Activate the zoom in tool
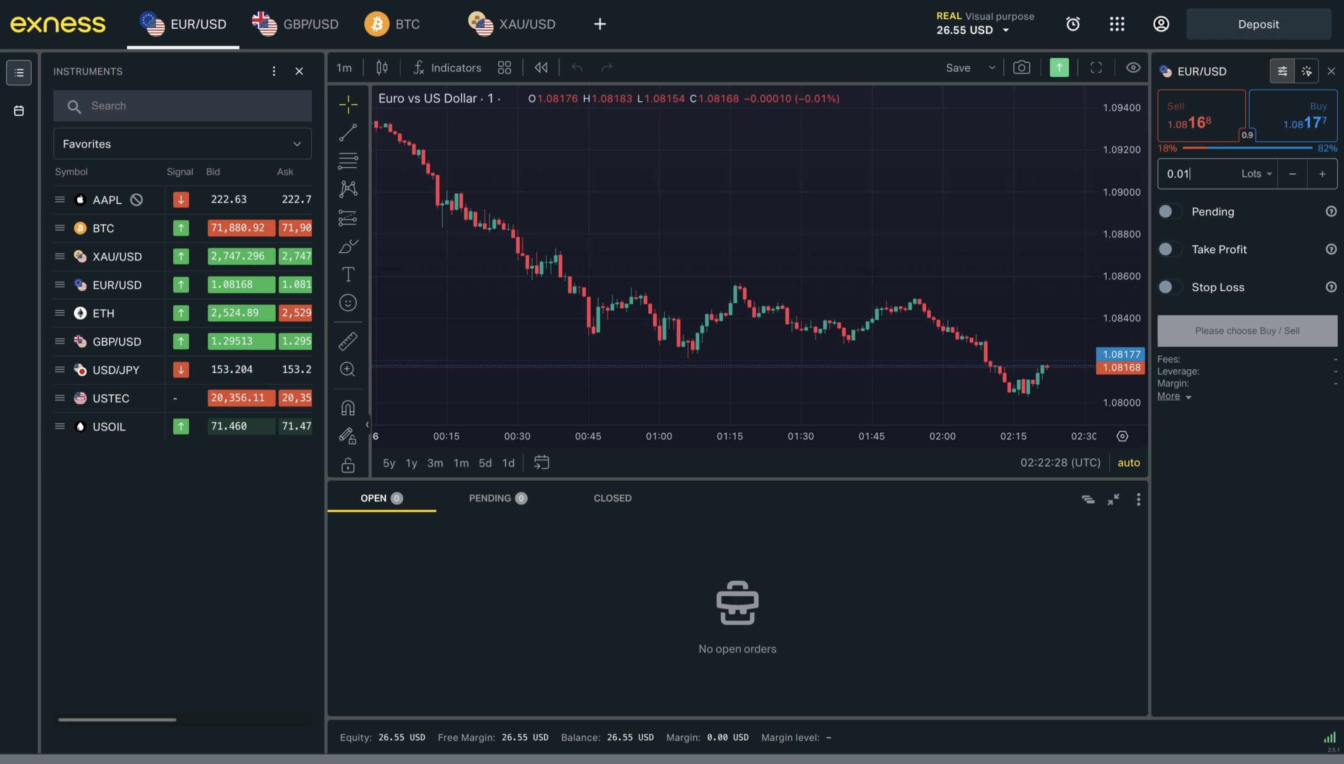 (348, 369)
